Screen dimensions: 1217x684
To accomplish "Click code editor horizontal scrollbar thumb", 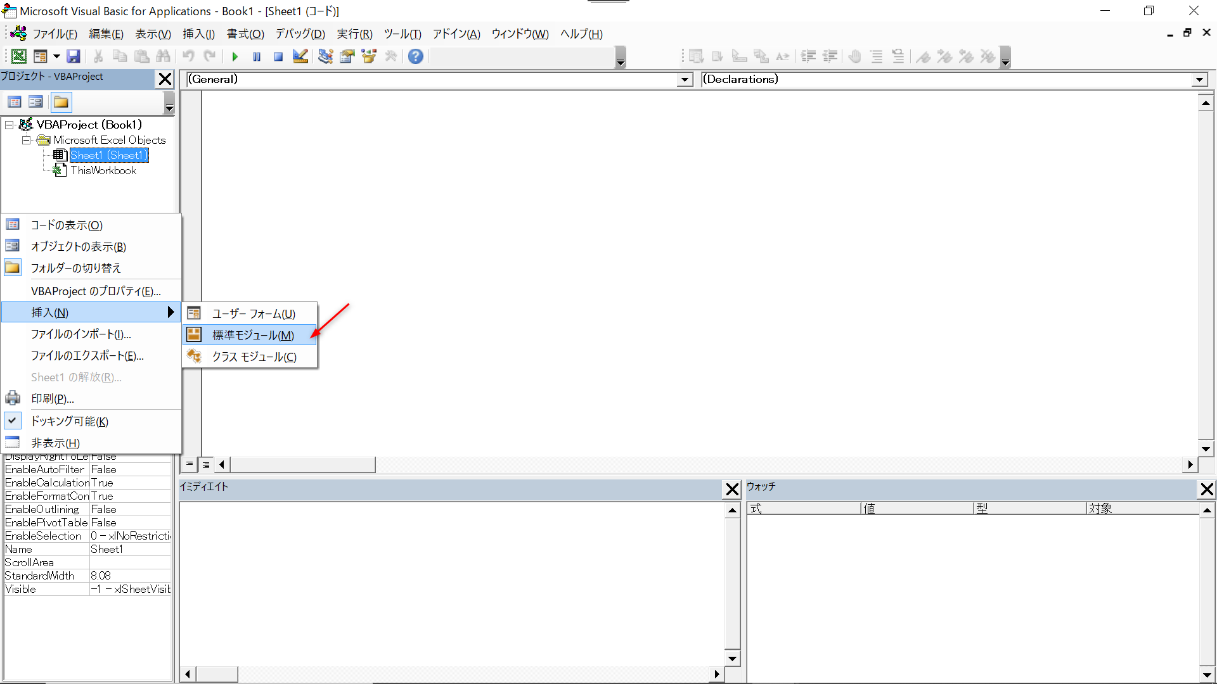I will [x=303, y=464].
